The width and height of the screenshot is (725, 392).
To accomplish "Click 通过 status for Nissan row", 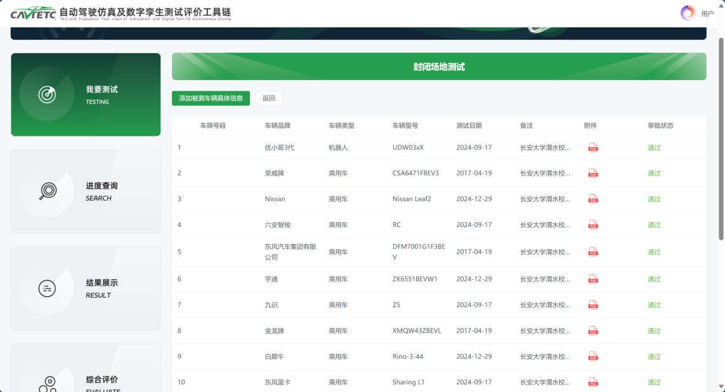I will 654,199.
